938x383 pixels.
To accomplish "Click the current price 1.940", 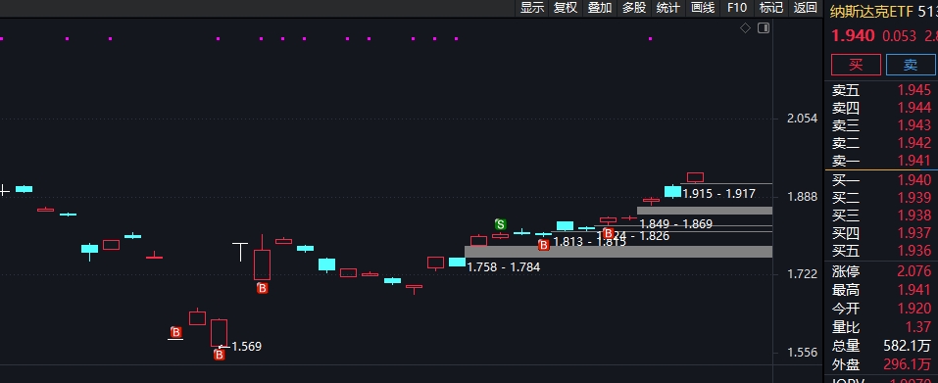I will [x=853, y=36].
